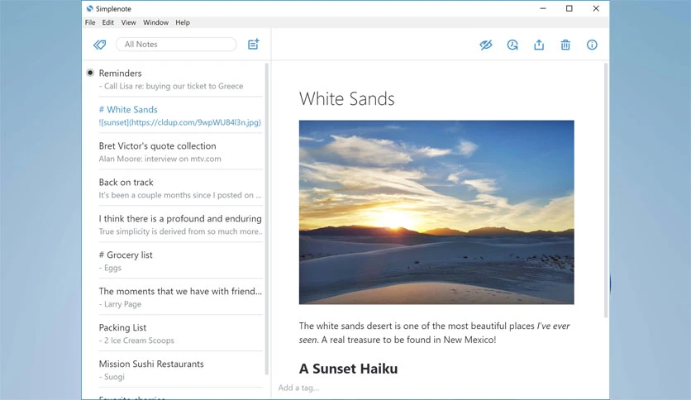Click the Simplenote logo in title bar
691x400 pixels.
[x=90, y=8]
